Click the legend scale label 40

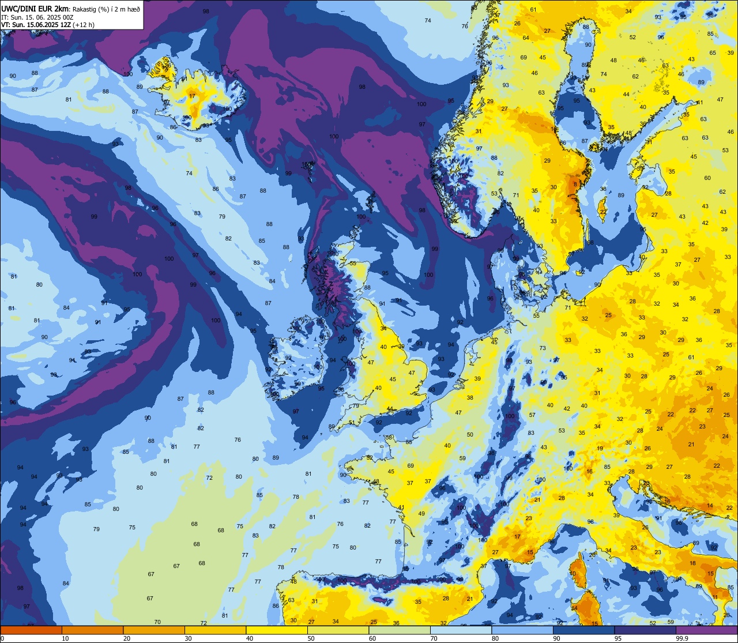250,638
